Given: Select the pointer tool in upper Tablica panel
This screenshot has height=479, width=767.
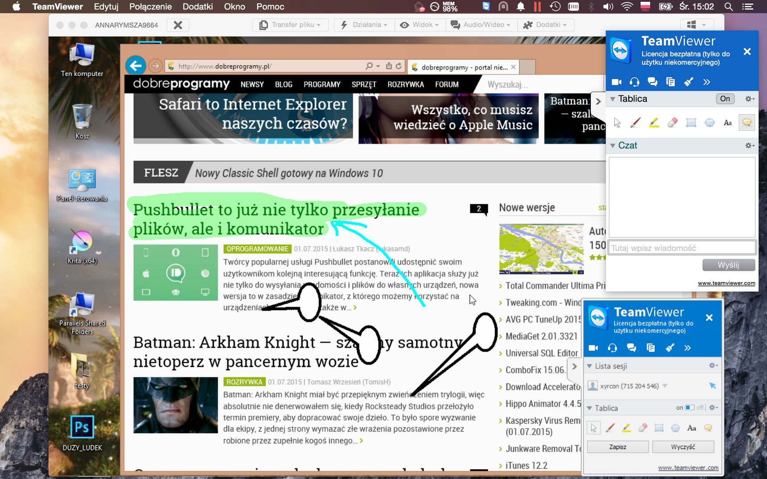Looking at the screenshot, I should click(x=617, y=123).
